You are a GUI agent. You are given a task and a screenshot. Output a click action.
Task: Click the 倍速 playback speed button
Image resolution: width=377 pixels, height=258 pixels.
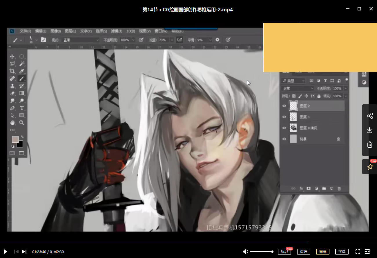pyautogui.click(x=304, y=251)
